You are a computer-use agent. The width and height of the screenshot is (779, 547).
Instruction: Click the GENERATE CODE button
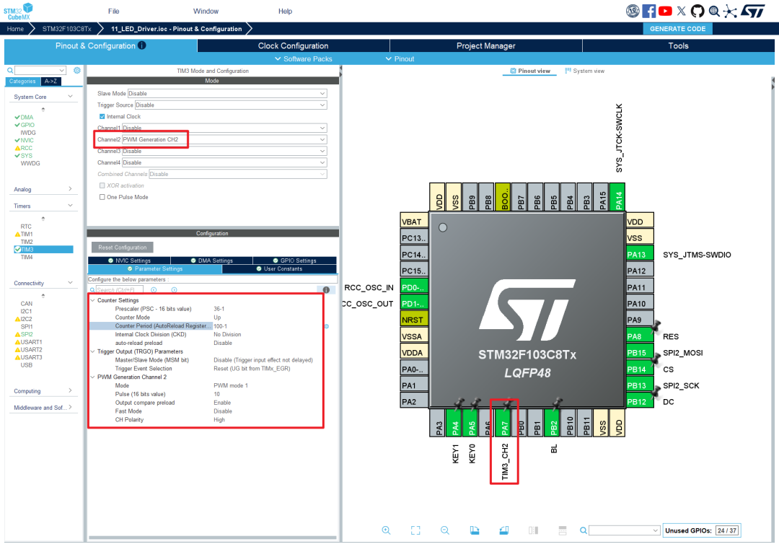click(x=677, y=29)
